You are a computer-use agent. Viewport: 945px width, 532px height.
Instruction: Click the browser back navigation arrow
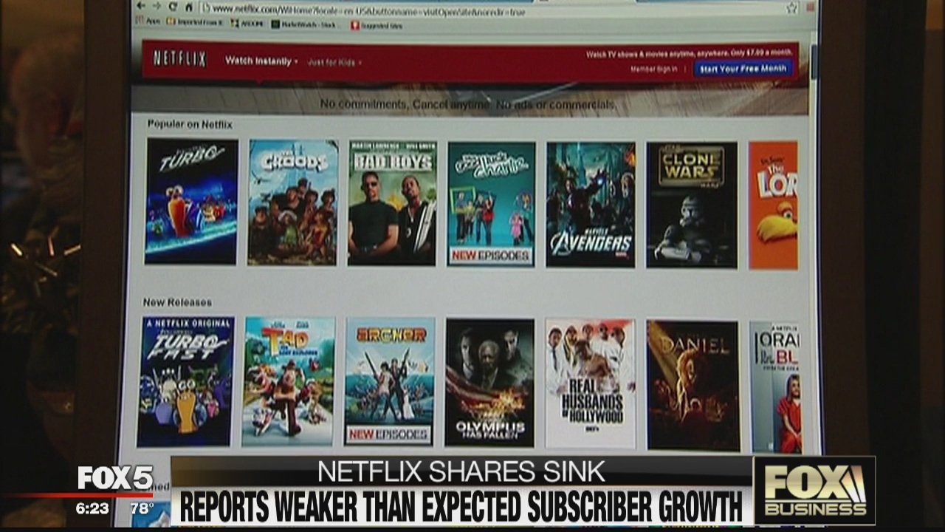point(140,5)
